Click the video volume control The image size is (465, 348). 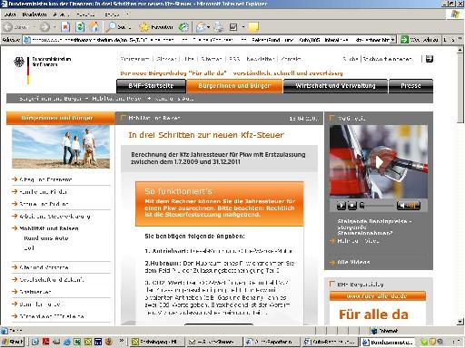(x=409, y=206)
